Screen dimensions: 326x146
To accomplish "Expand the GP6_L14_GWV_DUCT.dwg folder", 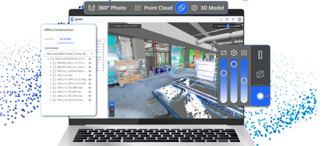I will click(50, 79).
